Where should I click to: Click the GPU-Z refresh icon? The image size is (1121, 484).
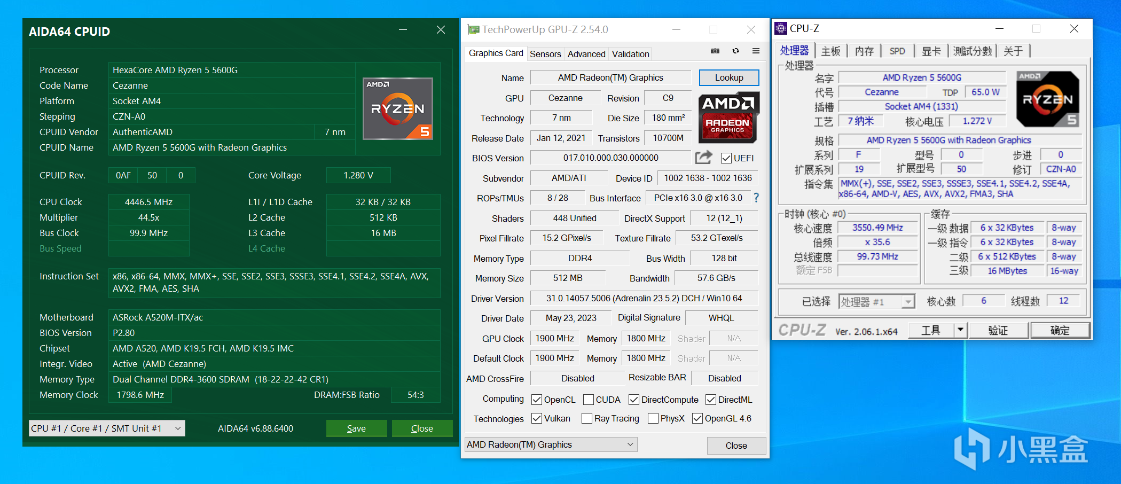(x=735, y=51)
